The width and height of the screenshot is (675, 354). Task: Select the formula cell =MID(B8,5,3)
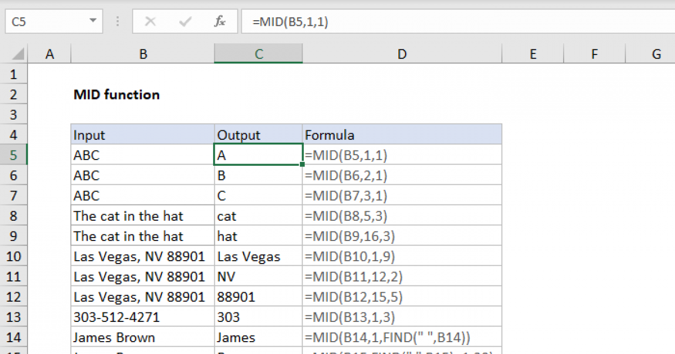402,216
